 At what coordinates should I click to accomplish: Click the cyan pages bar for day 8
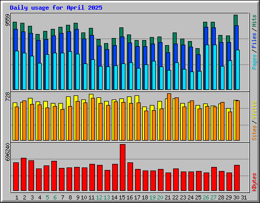70,71
